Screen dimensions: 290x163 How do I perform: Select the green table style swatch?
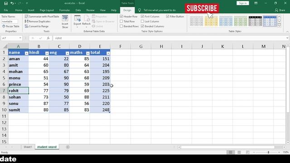(x=241, y=21)
